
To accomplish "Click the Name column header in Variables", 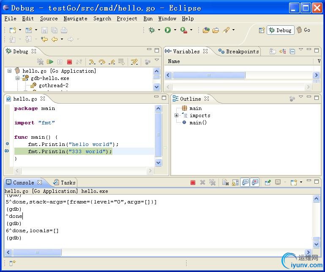I will (174, 61).
